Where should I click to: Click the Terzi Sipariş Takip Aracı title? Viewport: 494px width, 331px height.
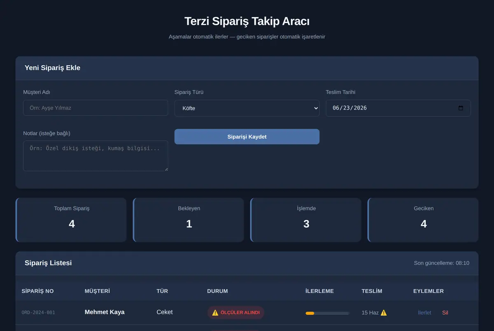click(x=247, y=21)
